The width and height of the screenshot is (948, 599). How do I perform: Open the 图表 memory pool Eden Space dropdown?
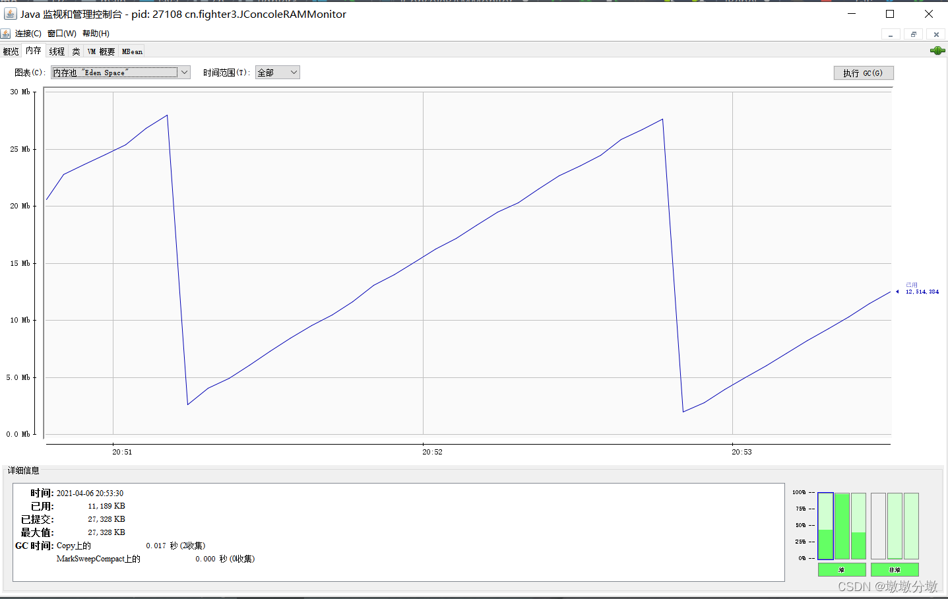(121, 73)
